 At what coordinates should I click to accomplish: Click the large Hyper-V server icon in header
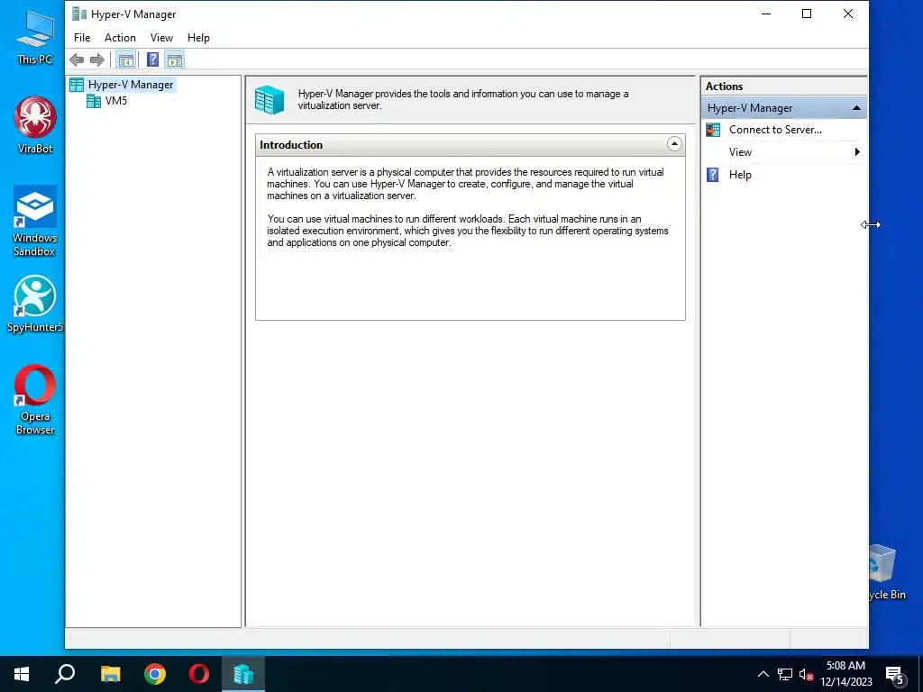click(x=270, y=99)
